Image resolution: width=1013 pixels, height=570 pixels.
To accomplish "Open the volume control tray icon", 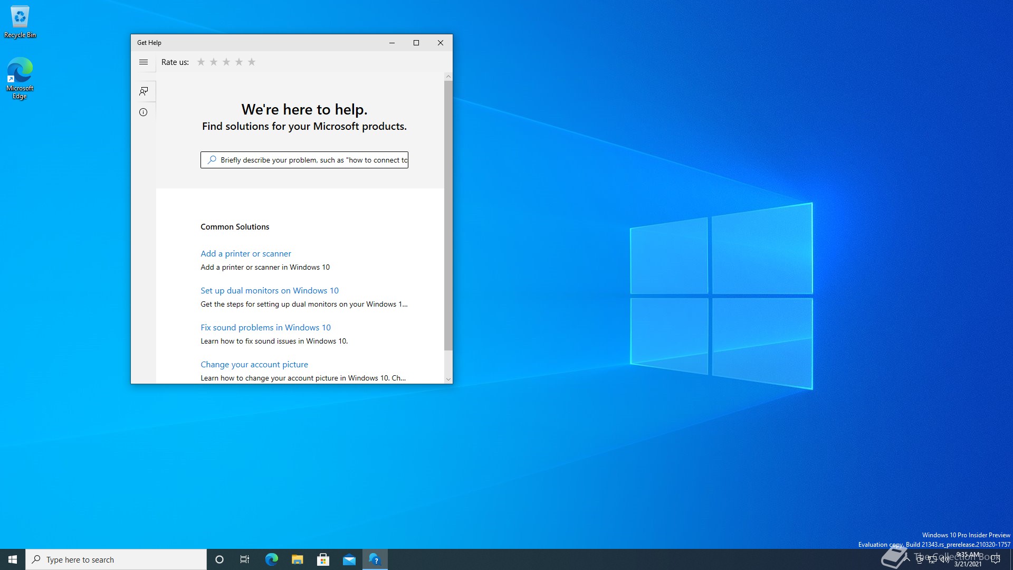I will [x=944, y=559].
